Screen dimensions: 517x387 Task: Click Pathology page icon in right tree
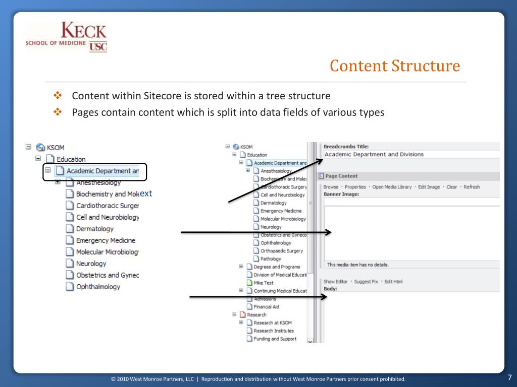tap(256, 259)
